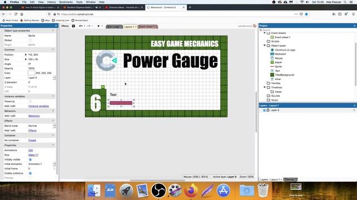Viewport: 357px width, 200px height.
Task: Reload the page in Firefox
Action: pyautogui.click(x=16, y=14)
